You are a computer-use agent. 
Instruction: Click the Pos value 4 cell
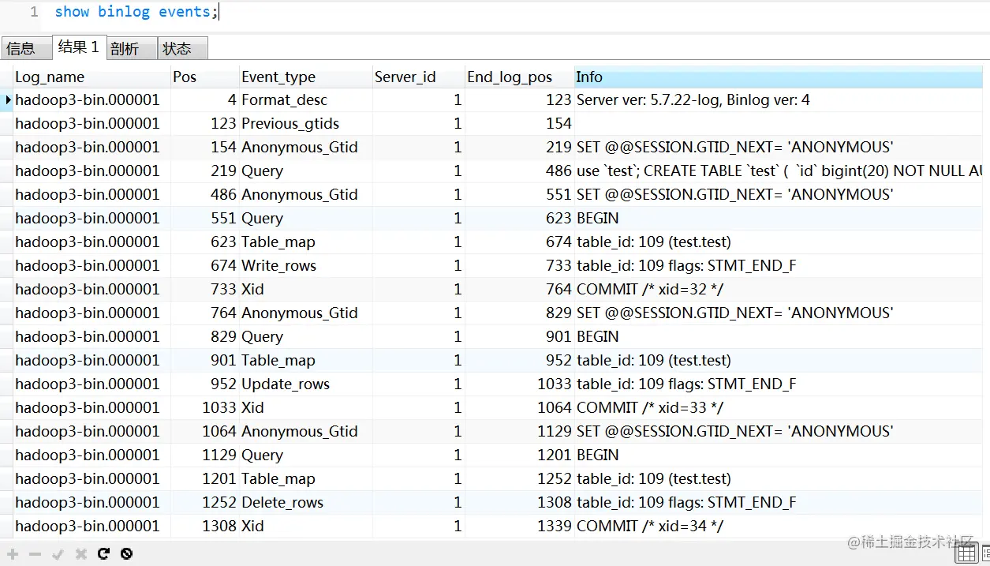point(205,100)
